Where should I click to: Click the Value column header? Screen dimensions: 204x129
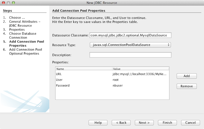click(140, 69)
